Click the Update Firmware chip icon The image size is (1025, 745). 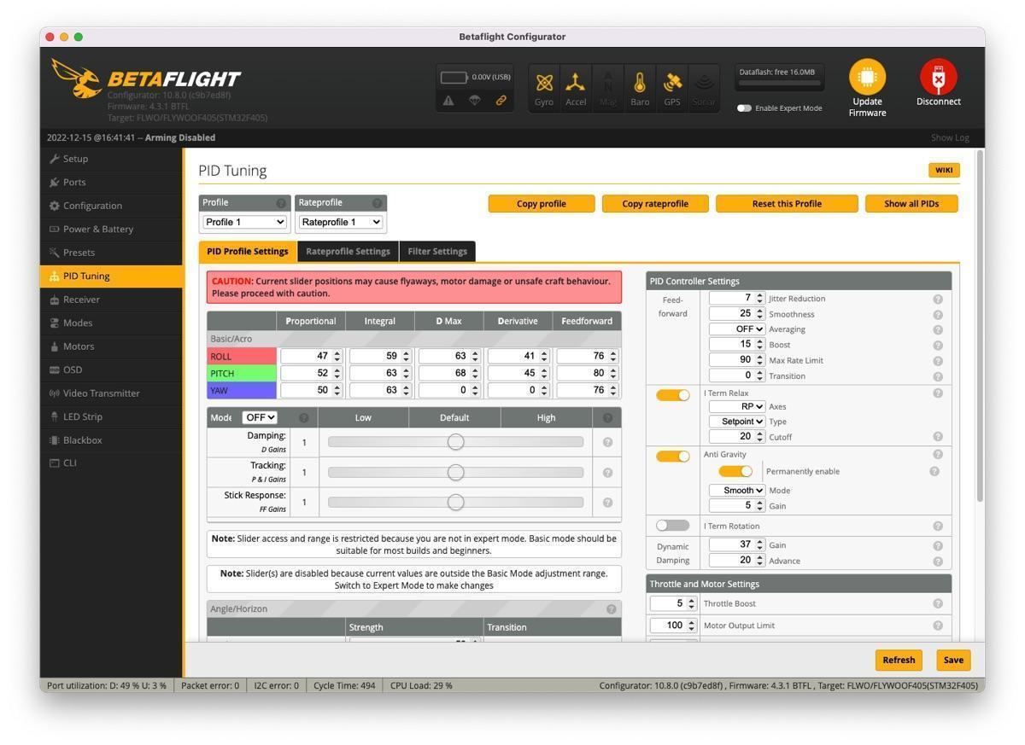867,77
